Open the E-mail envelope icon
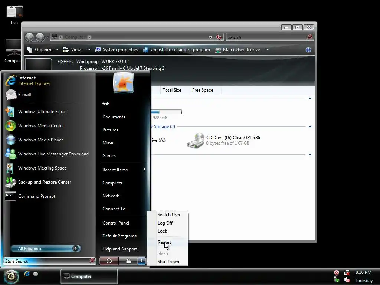The image size is (380, 285). [11, 95]
